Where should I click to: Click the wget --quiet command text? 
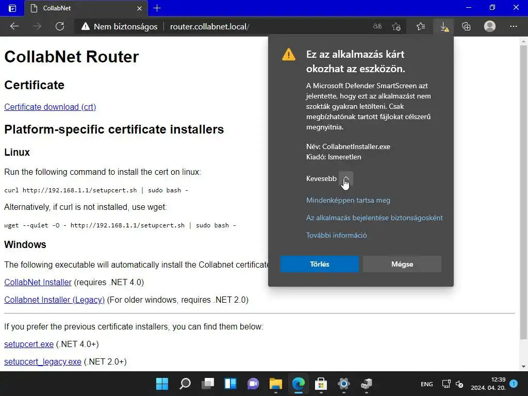pos(120,225)
